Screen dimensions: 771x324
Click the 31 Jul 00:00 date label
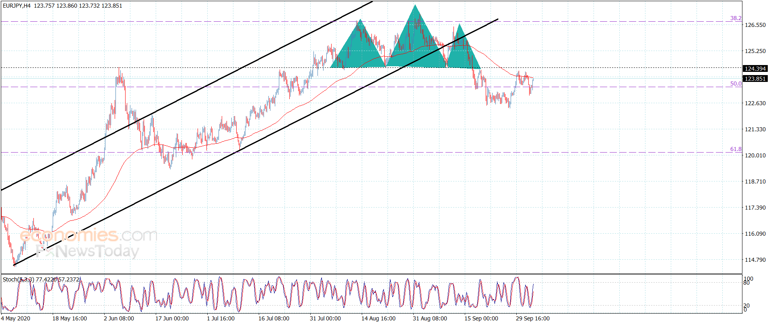point(325,318)
